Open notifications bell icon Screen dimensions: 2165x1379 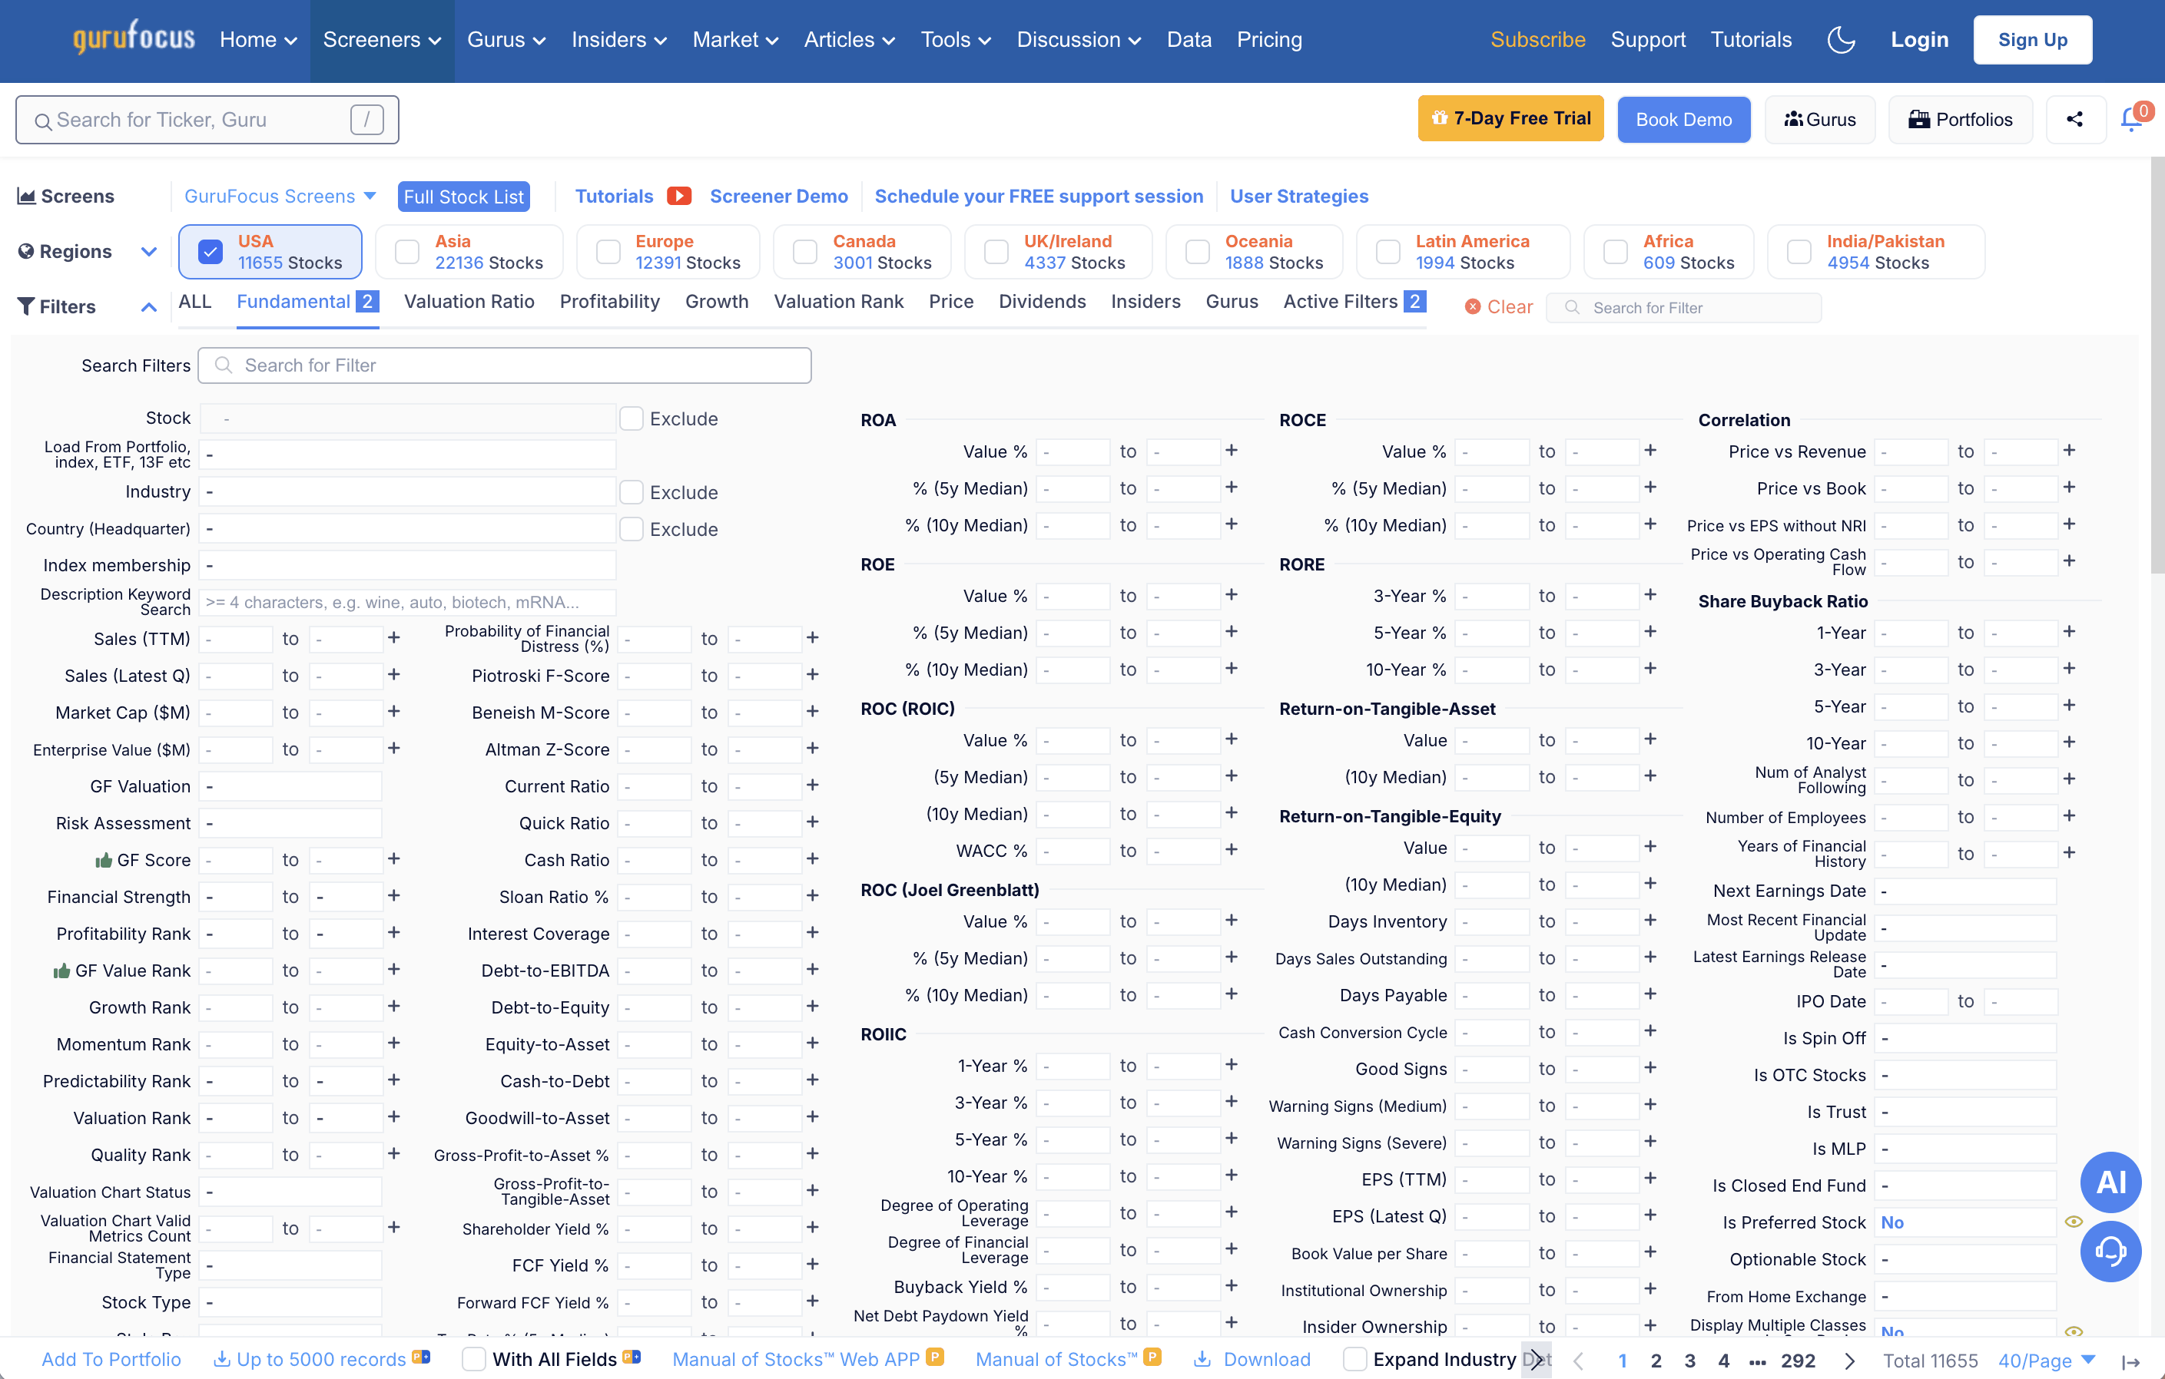point(2130,118)
